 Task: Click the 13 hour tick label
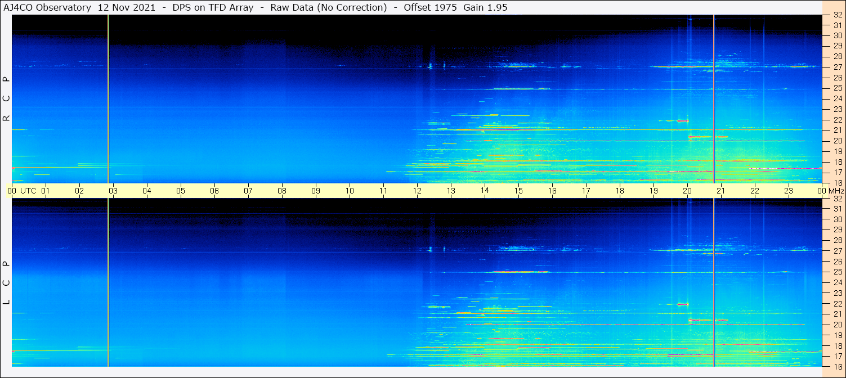click(451, 191)
